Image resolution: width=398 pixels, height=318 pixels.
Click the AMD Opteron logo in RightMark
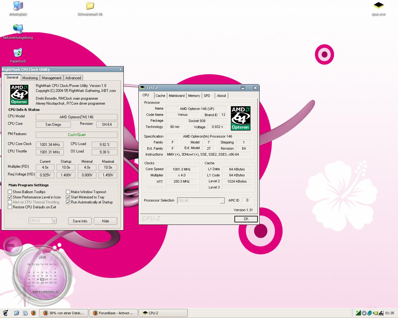coord(19,94)
